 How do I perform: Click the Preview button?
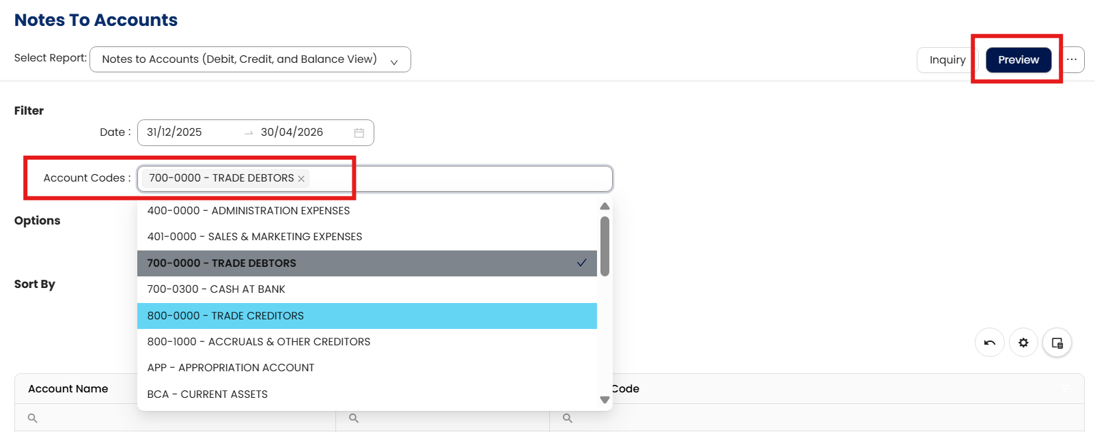coord(1018,60)
